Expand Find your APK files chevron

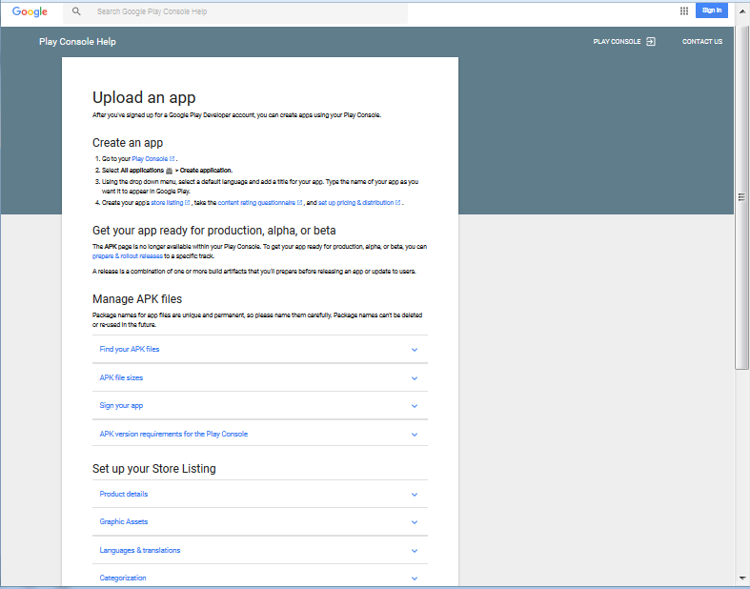click(x=415, y=350)
